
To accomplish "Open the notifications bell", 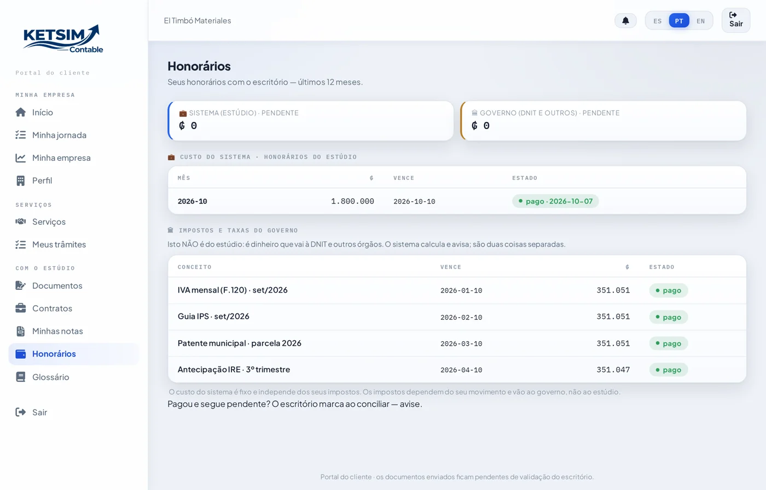I will point(625,21).
